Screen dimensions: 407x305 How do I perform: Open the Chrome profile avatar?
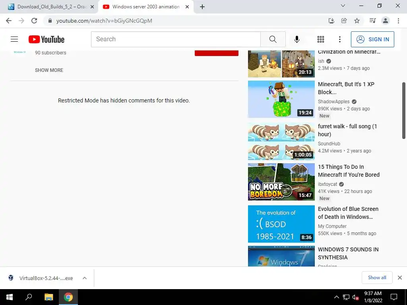pos(386,21)
